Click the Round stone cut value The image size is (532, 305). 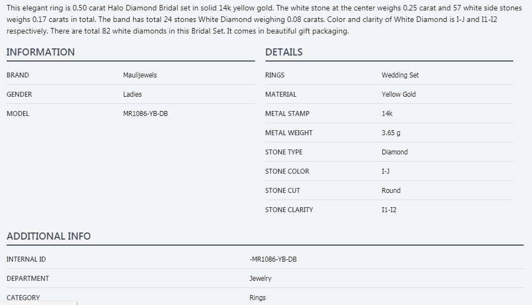pos(391,191)
